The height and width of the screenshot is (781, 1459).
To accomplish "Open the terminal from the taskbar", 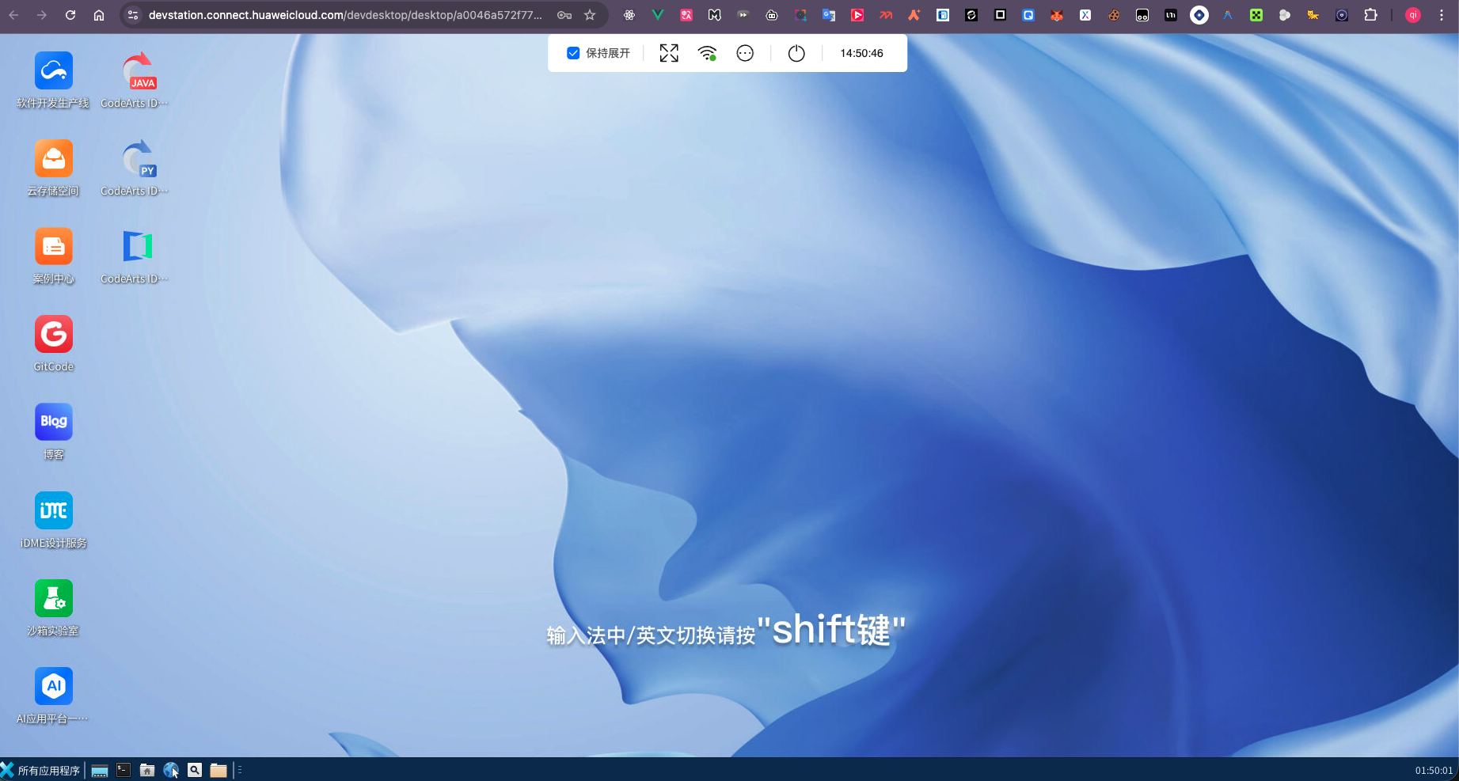I will point(123,769).
